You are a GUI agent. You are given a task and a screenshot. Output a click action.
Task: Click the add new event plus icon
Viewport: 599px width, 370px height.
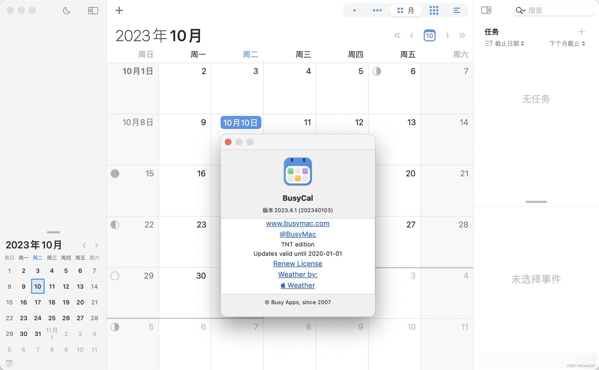[119, 10]
